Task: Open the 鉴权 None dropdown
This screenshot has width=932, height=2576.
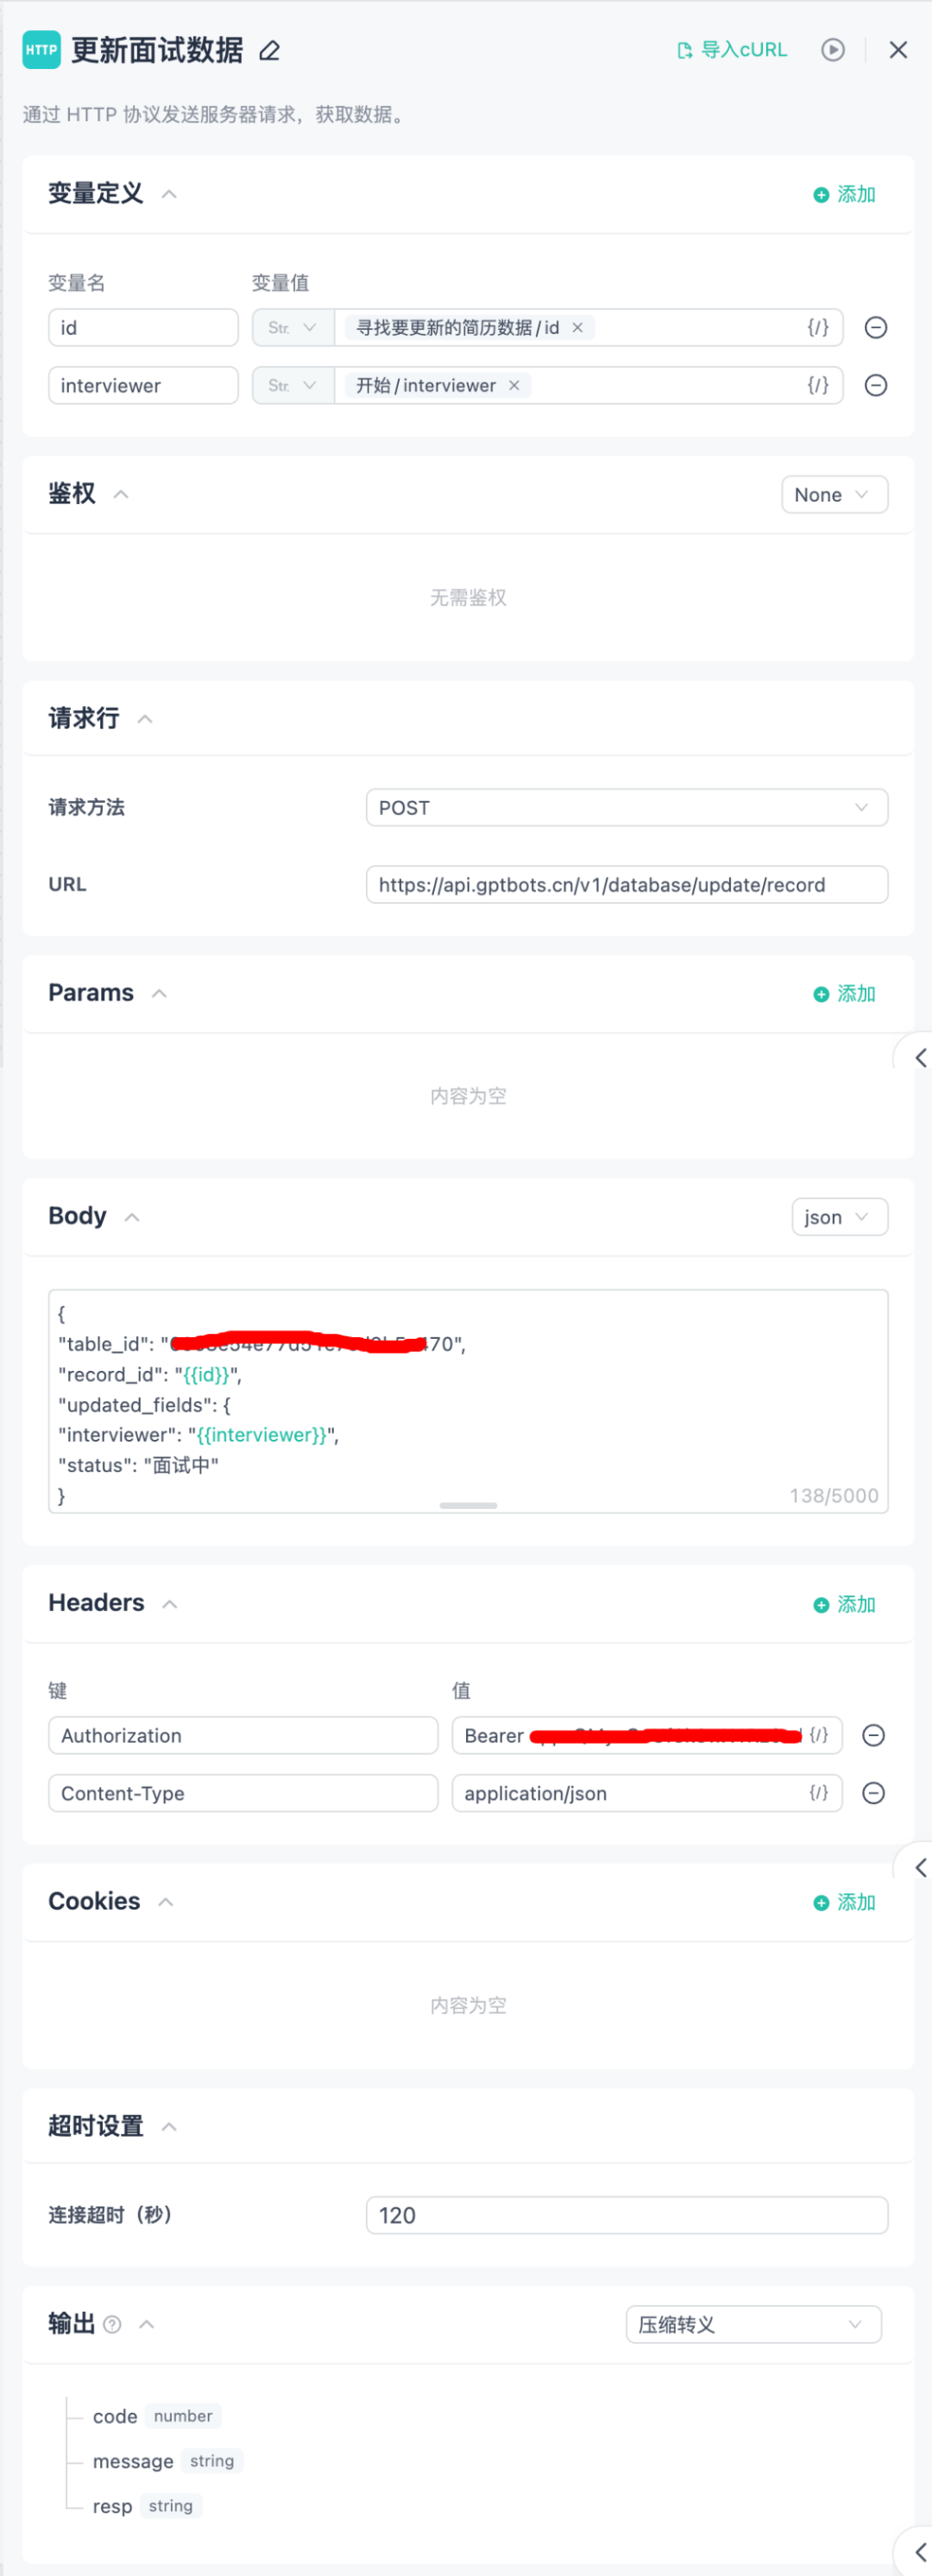Action: 834,494
